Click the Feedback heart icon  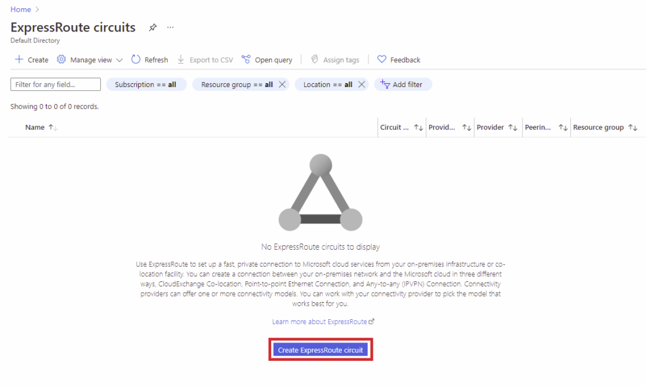pyautogui.click(x=382, y=59)
